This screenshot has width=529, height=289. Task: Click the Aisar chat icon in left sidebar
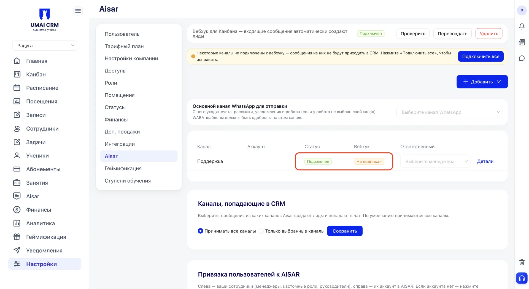(x=17, y=196)
